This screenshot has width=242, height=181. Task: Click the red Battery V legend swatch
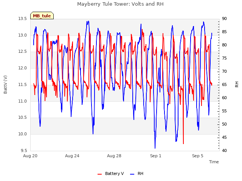(x=100, y=174)
